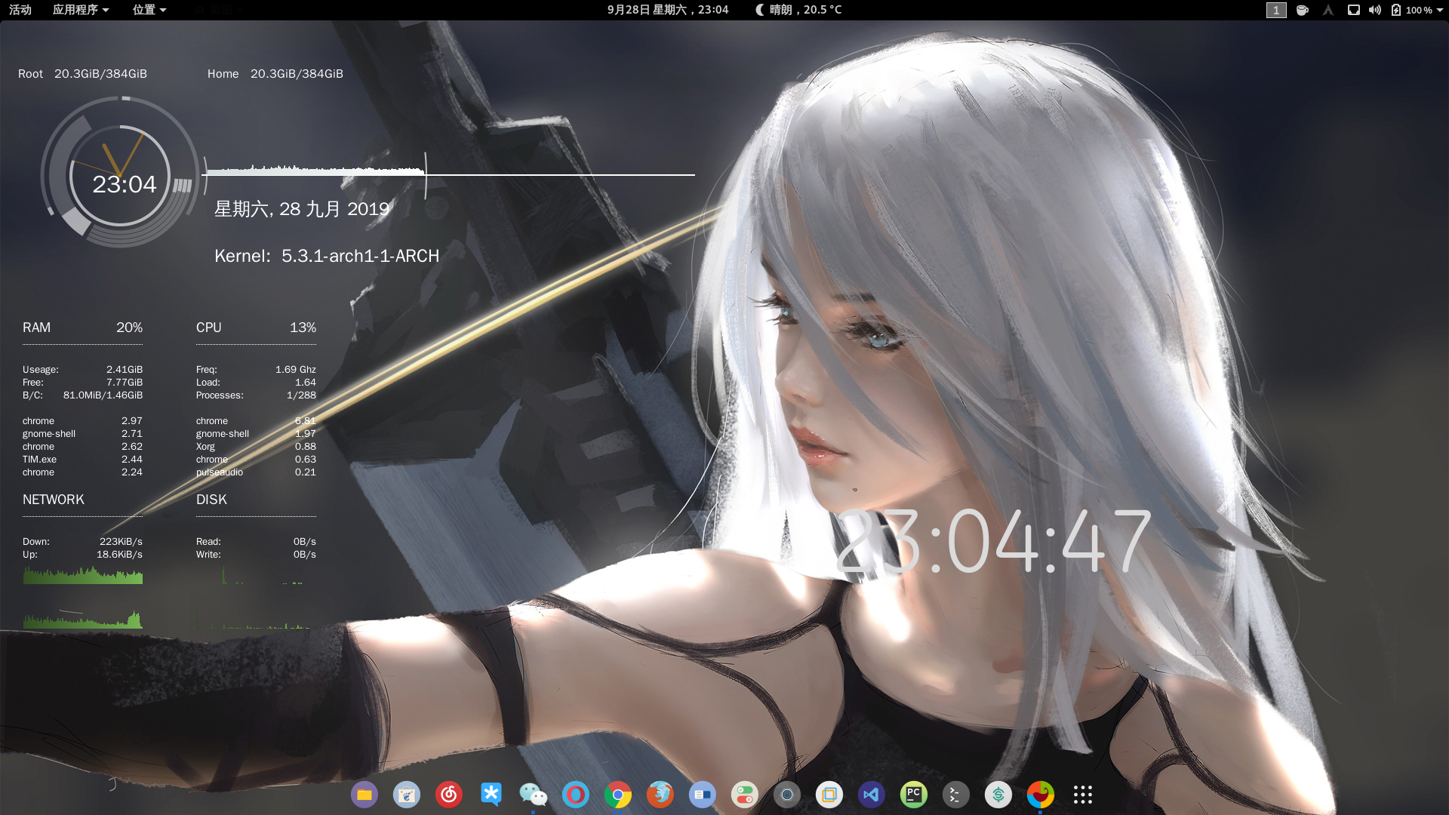This screenshot has height=815, width=1449.
Task: Open the green S circle icon
Action: pos(998,795)
